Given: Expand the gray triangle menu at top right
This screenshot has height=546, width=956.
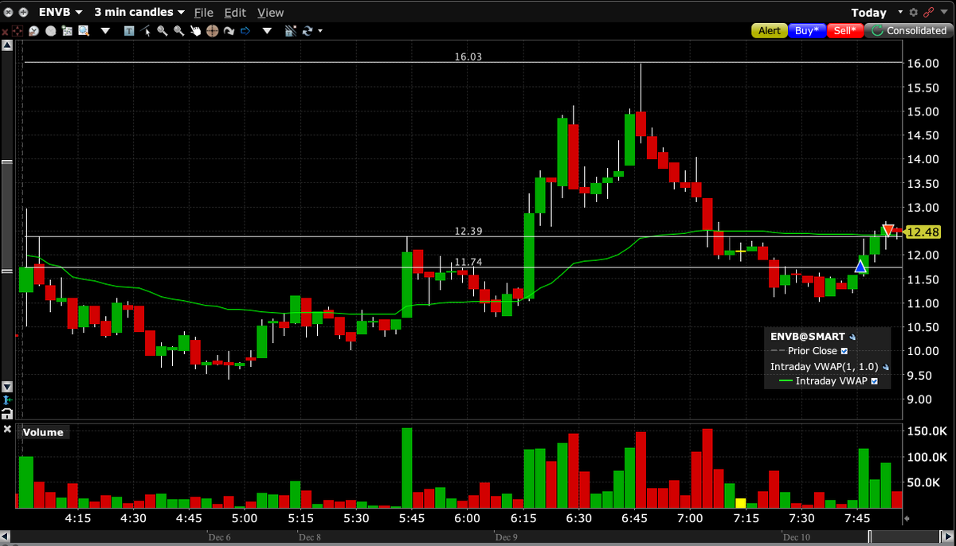Looking at the screenshot, I should click(x=943, y=12).
